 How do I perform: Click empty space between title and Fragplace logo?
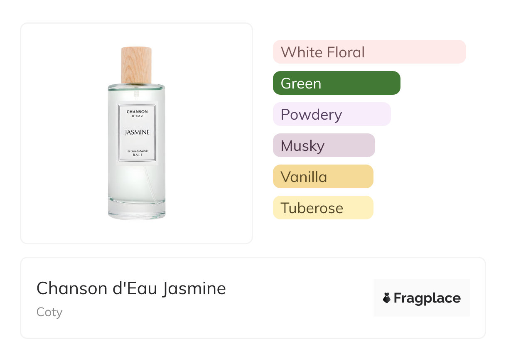pyautogui.click(x=299, y=298)
